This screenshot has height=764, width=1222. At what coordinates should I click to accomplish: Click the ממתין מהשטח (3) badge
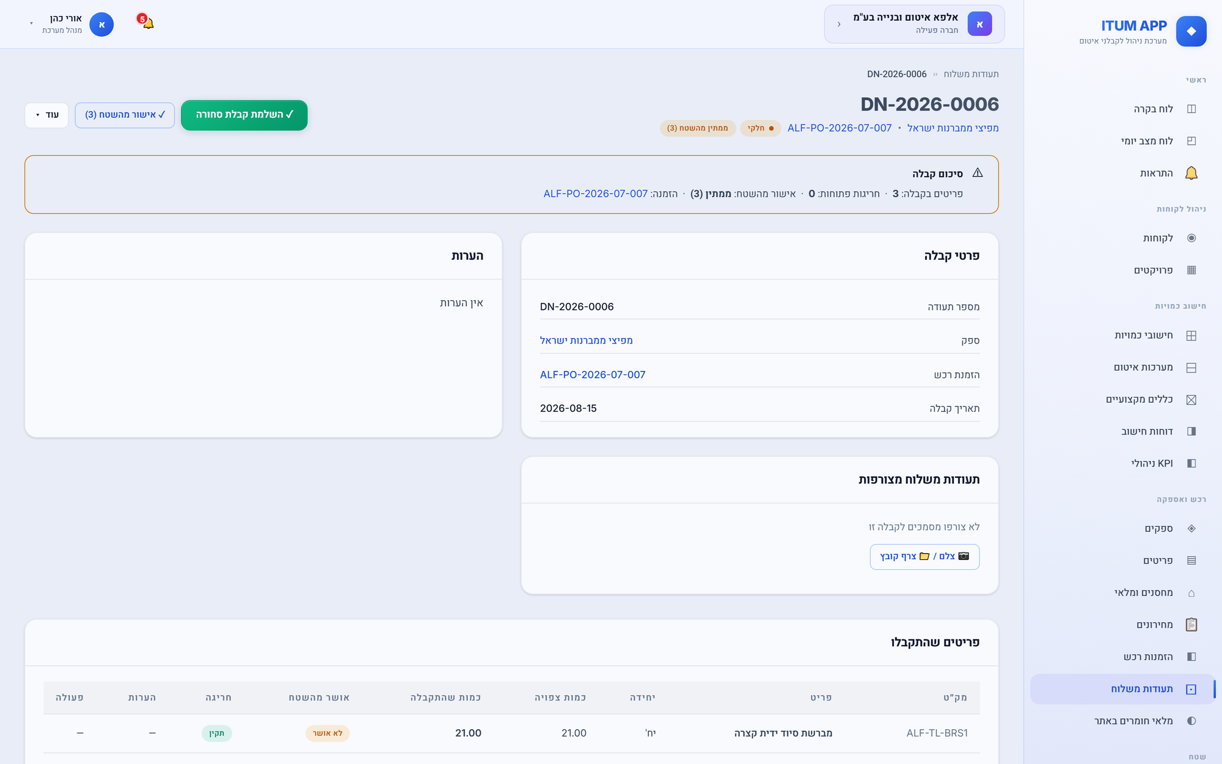698,128
